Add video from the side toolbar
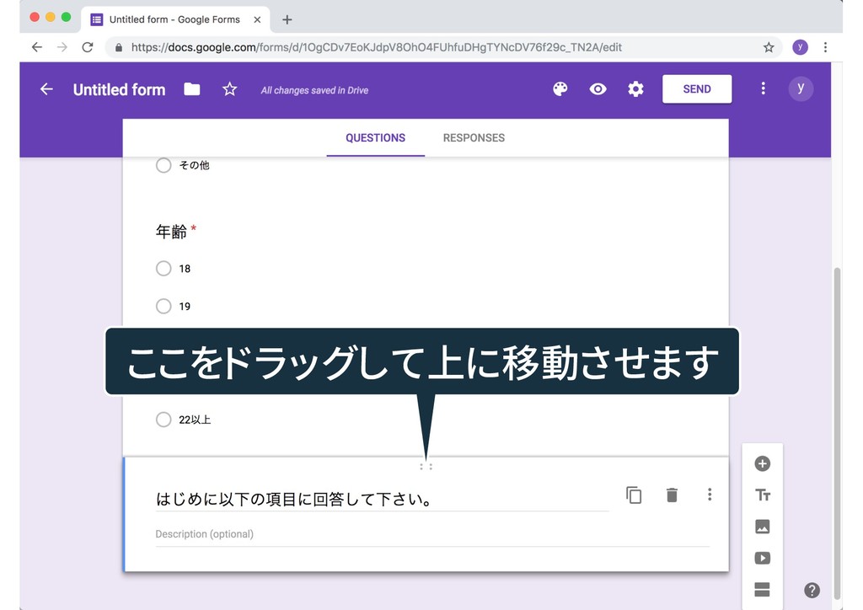863x610 pixels. (x=762, y=558)
